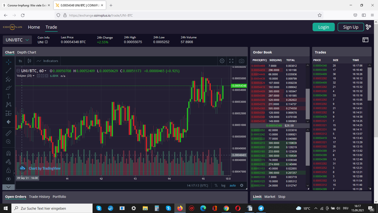Collapse the chart legend minus box
The height and width of the screenshot is (213, 378).
tap(18, 71)
